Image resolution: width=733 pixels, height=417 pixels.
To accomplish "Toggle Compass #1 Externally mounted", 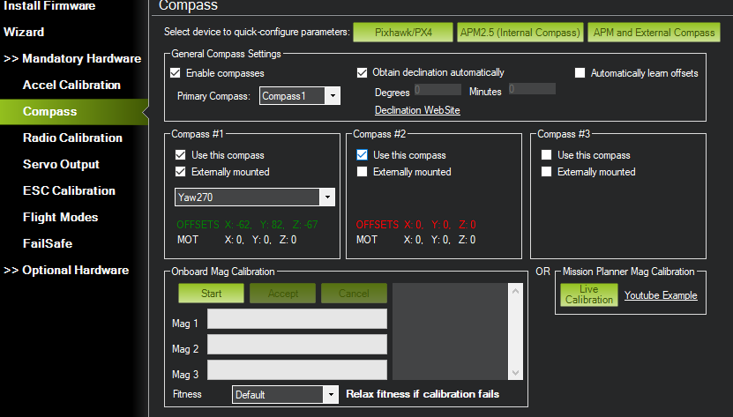I will [181, 172].
